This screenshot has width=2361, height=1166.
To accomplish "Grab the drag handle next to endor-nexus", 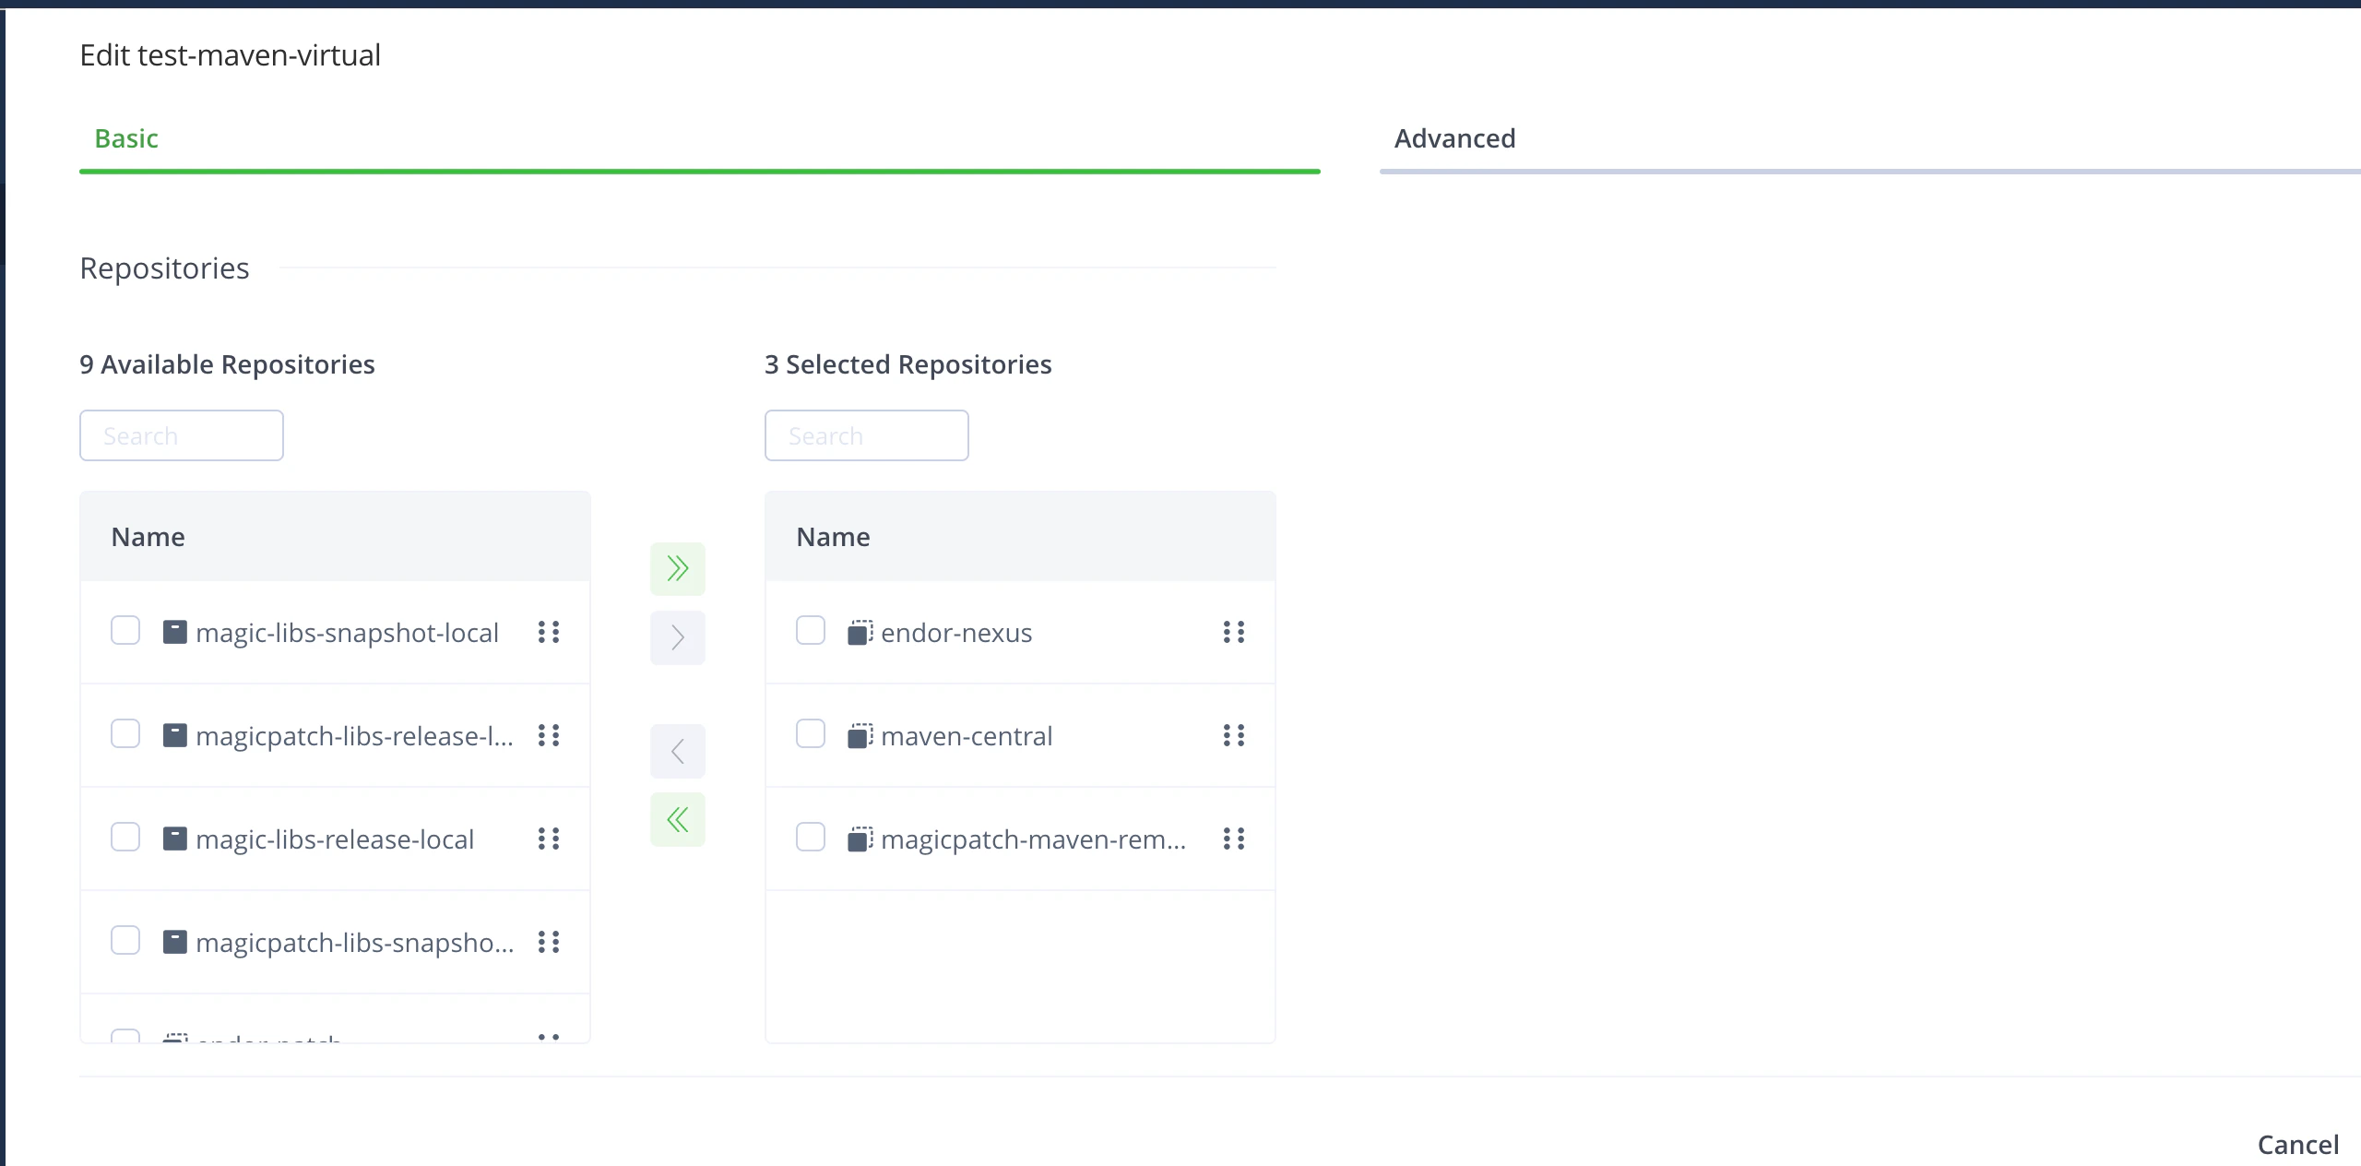I will point(1234,632).
